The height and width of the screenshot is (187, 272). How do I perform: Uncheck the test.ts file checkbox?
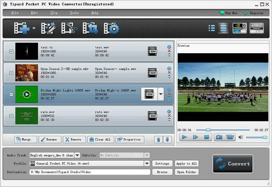[11, 51]
